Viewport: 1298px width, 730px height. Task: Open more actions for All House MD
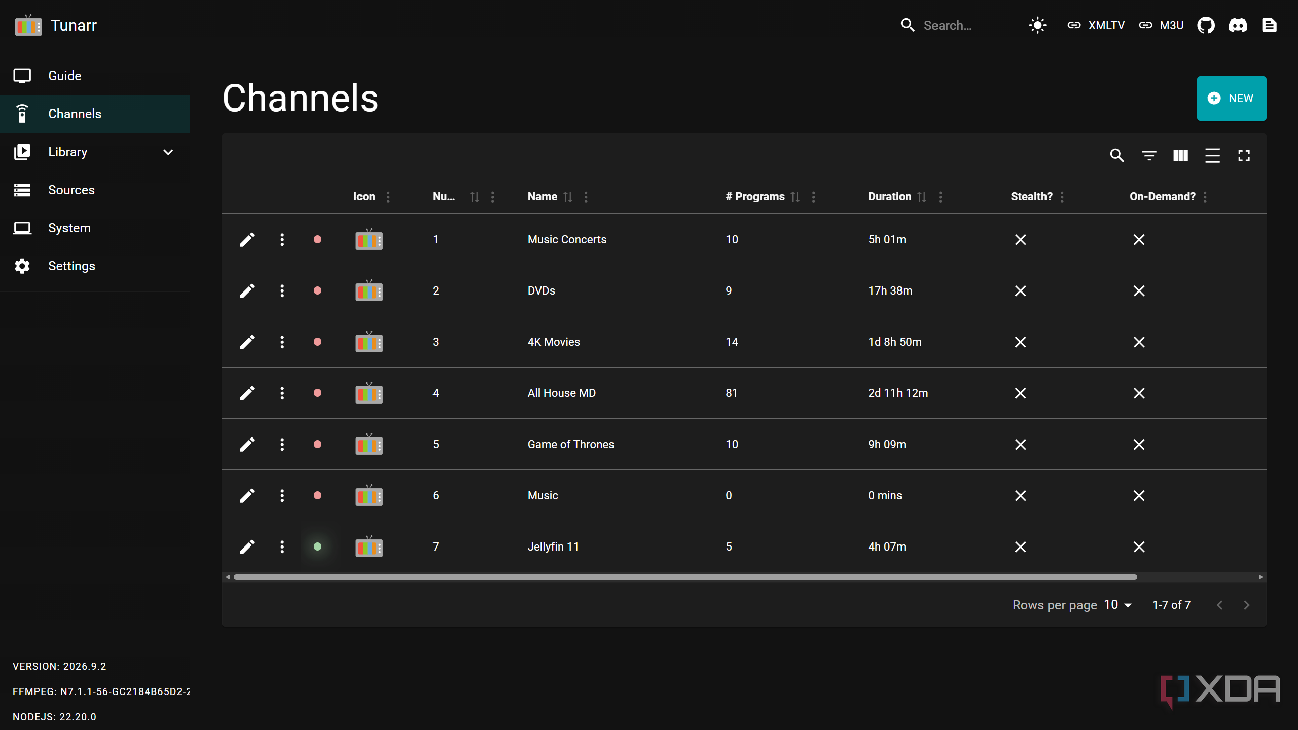tap(282, 393)
